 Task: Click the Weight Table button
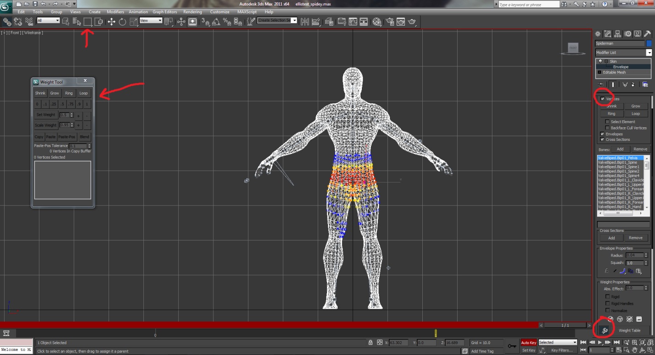tap(629, 330)
